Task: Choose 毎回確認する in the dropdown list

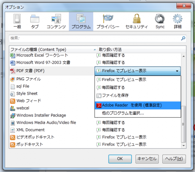Action: tap(138, 88)
